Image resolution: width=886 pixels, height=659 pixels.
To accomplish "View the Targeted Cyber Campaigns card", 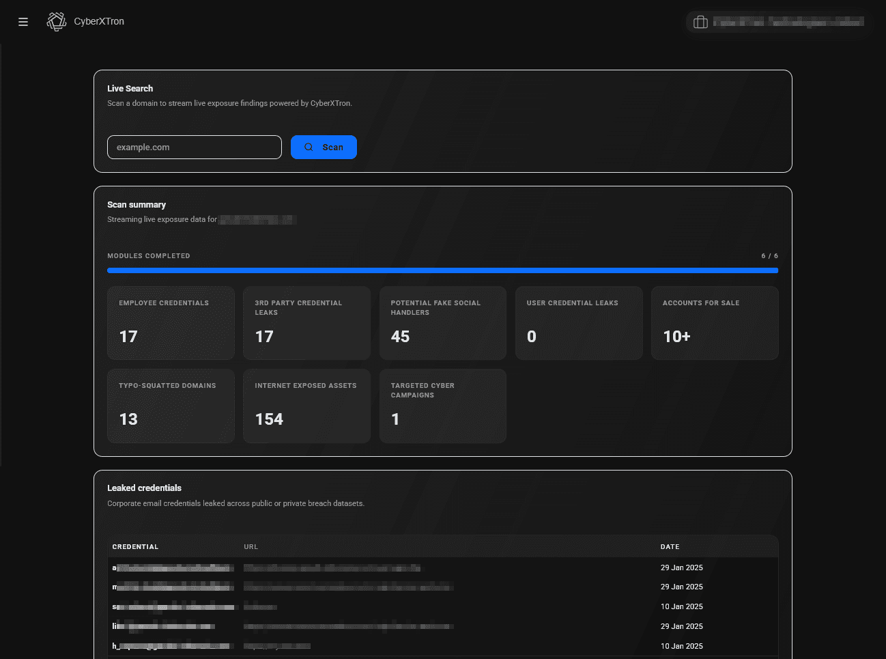I will coord(442,406).
